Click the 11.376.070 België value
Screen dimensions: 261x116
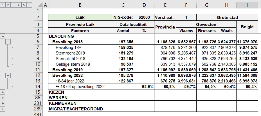coord(247,42)
